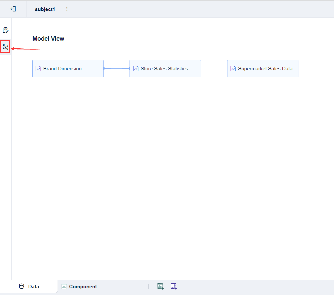Viewport: 334px width, 295px height.
Task: Click the subject1 title text
Action: (45, 9)
